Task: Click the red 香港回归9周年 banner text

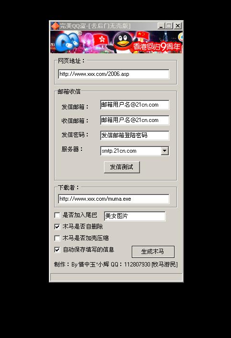Action: click(x=157, y=47)
